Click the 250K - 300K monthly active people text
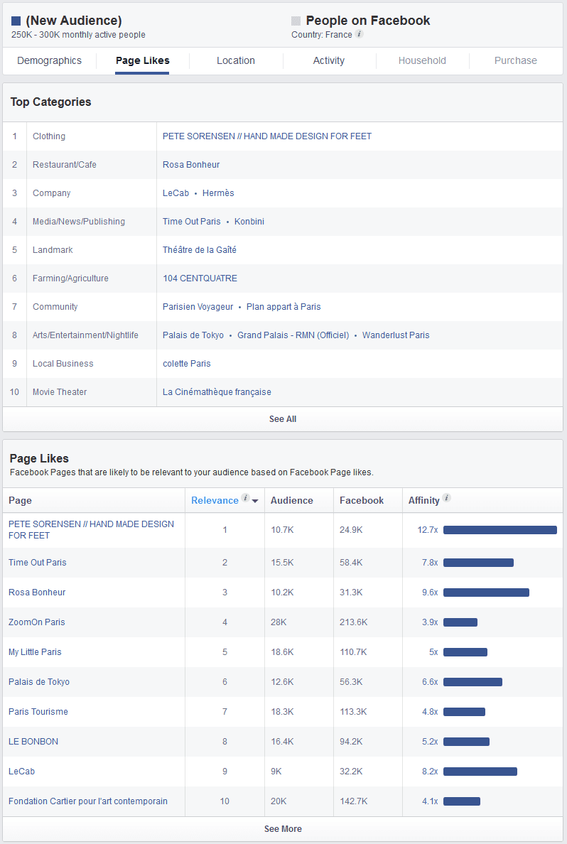Image resolution: width=567 pixels, height=844 pixels. pyautogui.click(x=78, y=34)
